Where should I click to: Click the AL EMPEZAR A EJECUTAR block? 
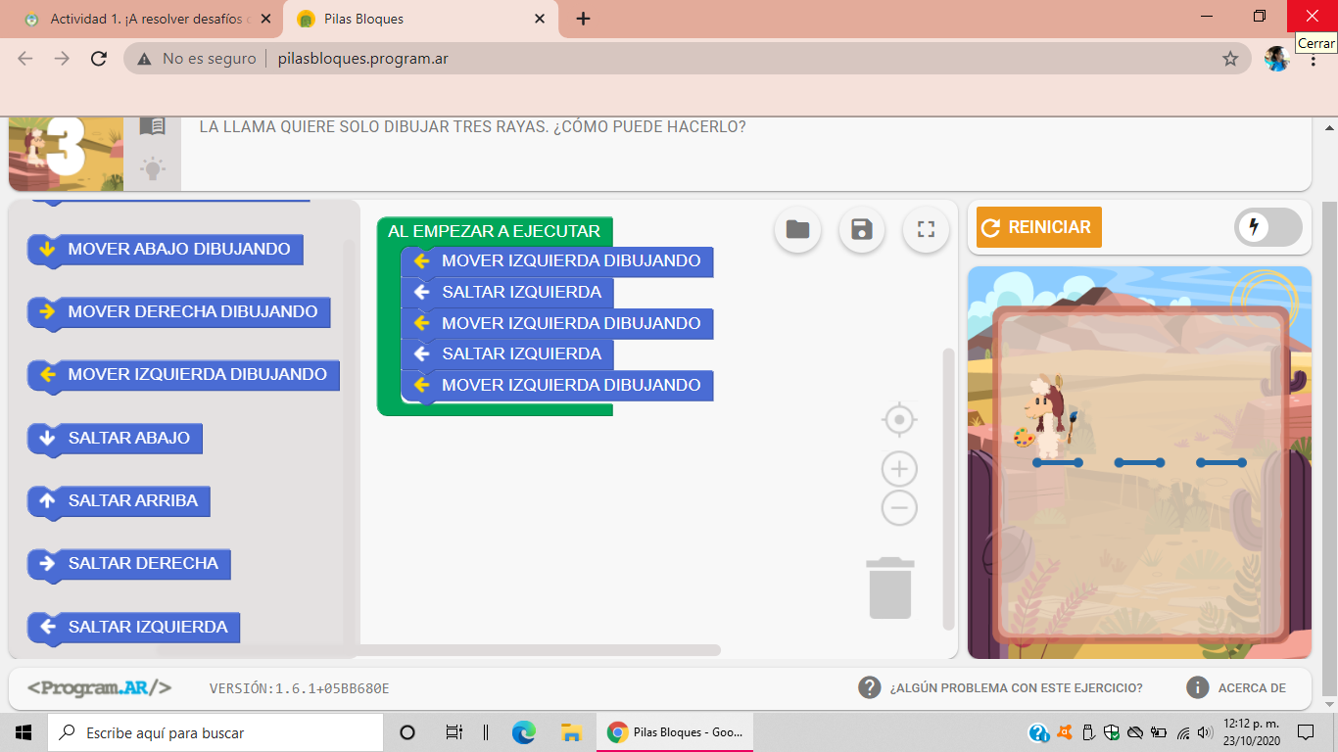click(494, 232)
